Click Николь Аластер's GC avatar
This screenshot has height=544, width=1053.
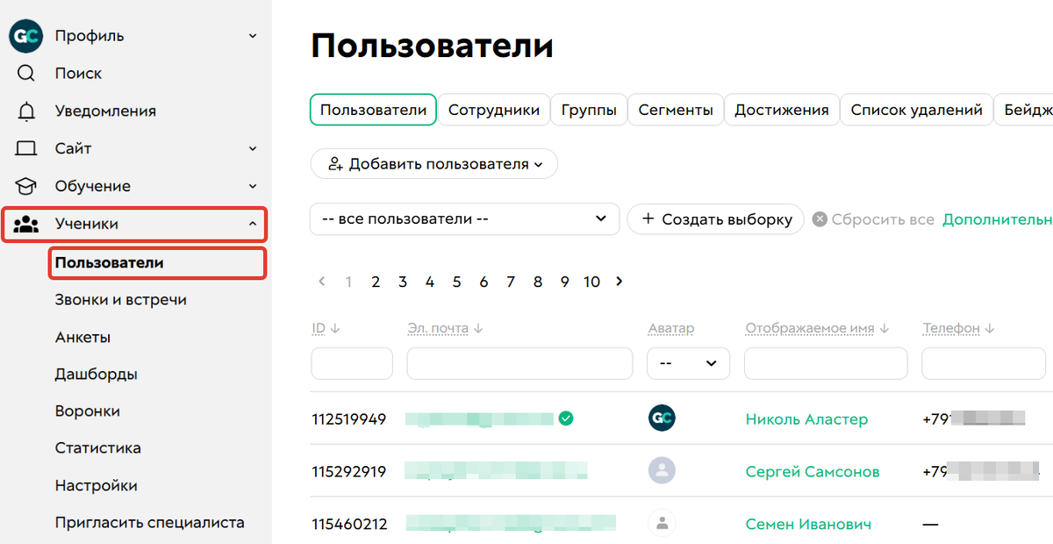(x=662, y=419)
